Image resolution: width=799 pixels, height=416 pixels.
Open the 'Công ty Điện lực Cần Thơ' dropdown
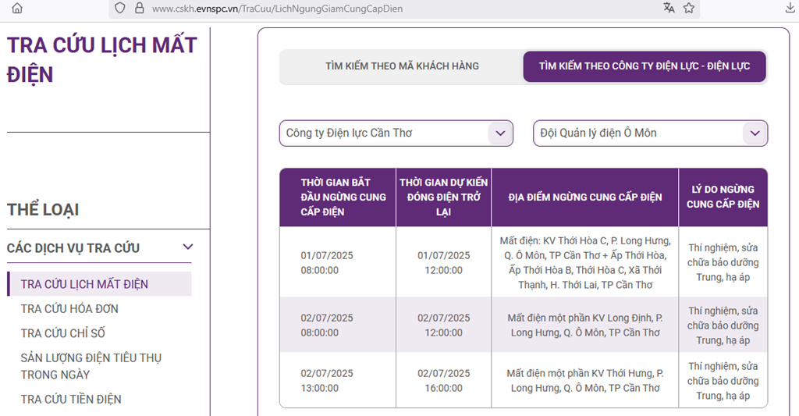point(396,133)
